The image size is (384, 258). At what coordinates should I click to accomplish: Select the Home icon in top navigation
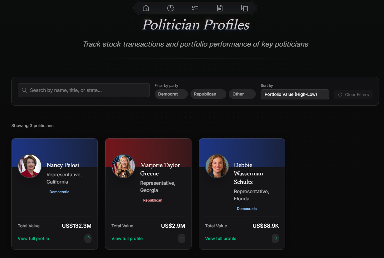click(x=146, y=8)
